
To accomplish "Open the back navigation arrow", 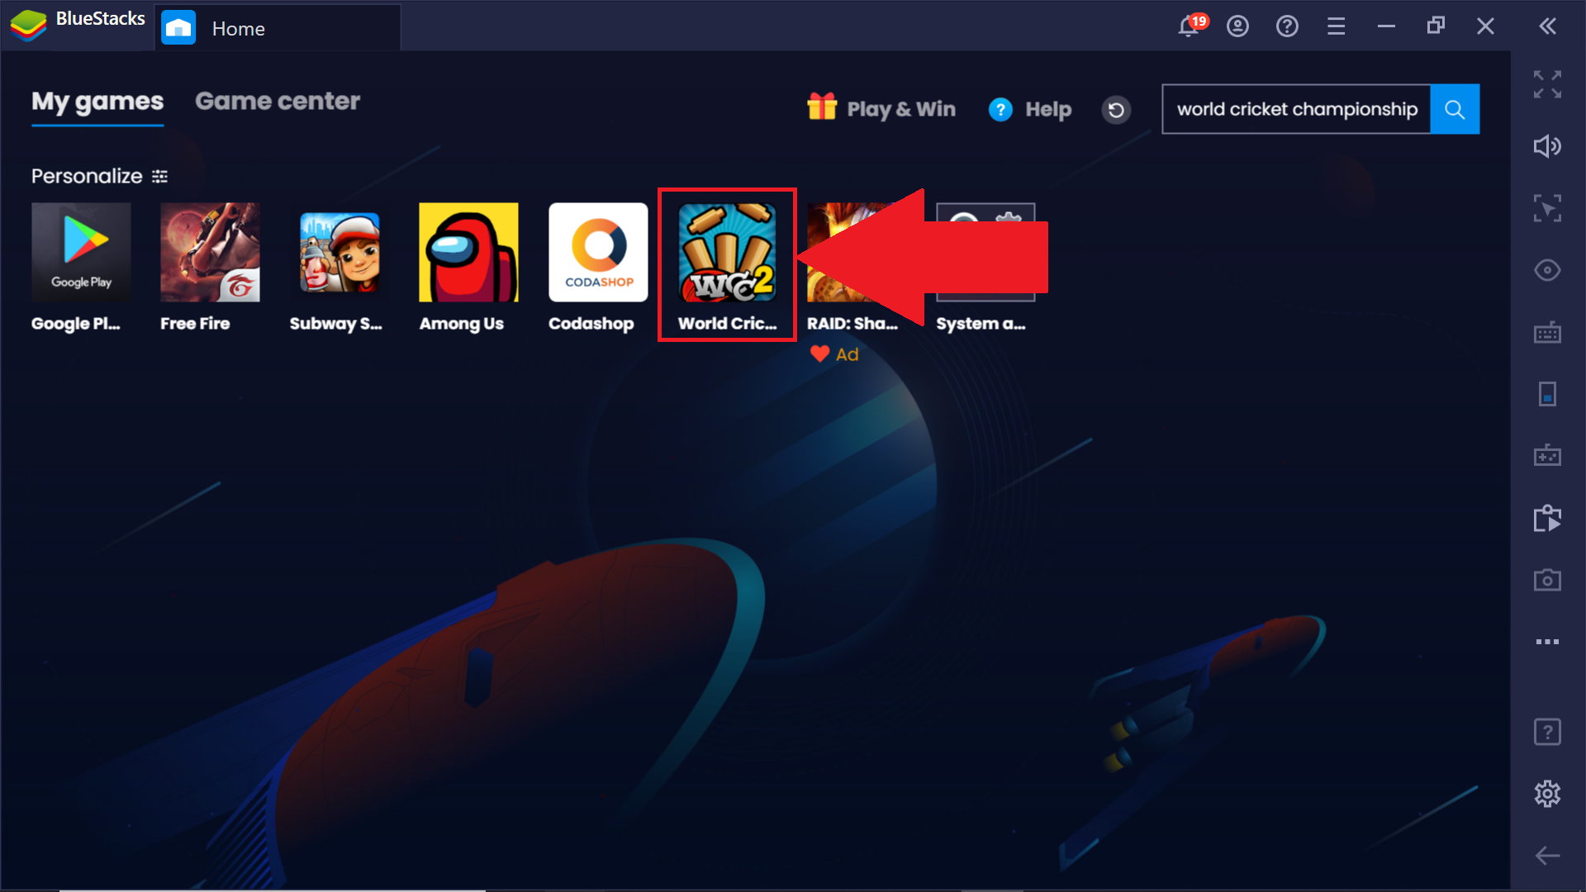I will [1548, 855].
